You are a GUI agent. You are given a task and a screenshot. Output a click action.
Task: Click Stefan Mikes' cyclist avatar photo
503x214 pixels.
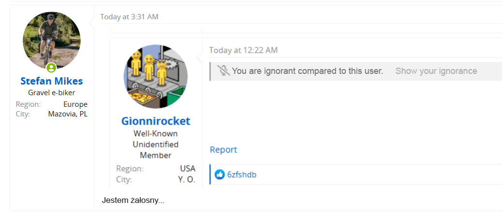(x=52, y=40)
